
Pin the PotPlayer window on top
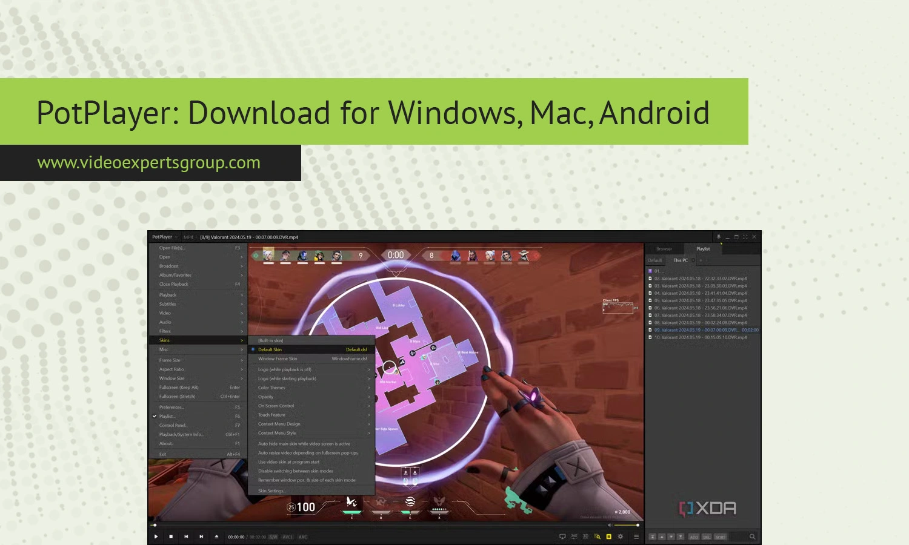(x=719, y=237)
